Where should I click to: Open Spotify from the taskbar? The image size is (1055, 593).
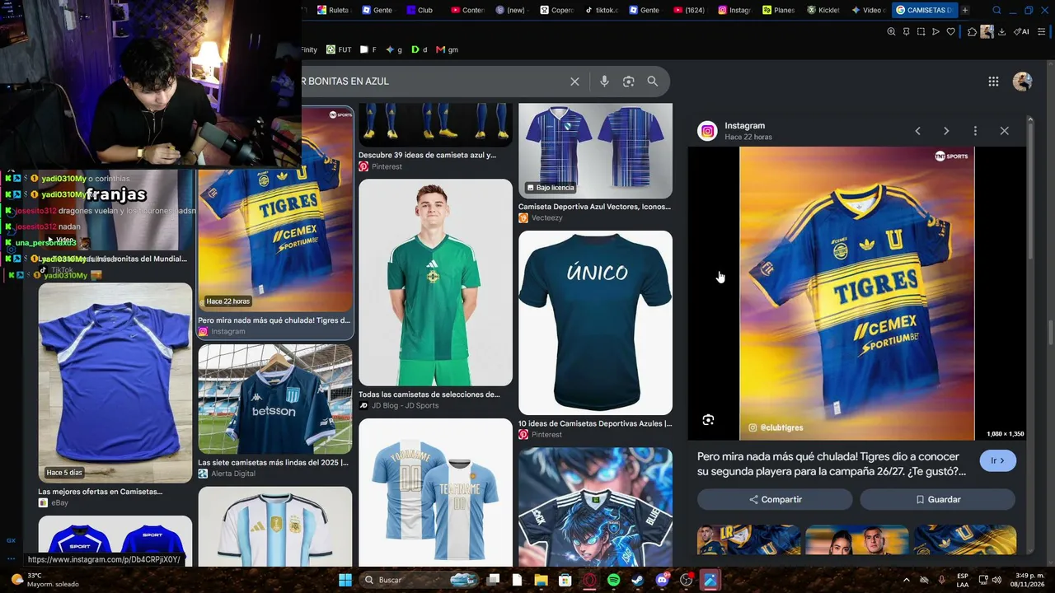point(613,580)
